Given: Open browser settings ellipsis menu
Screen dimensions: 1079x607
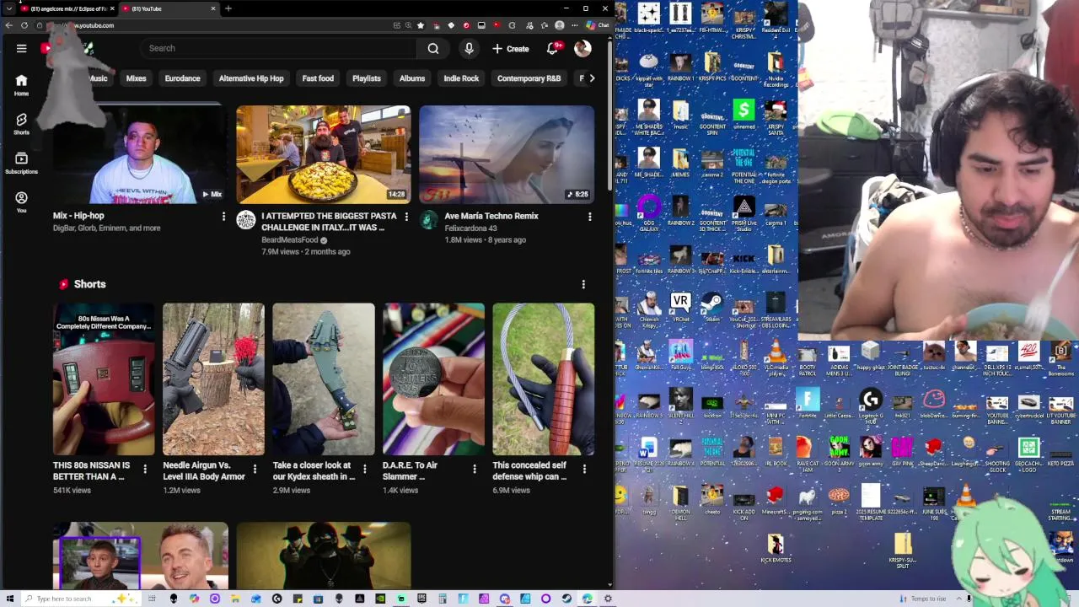Looking at the screenshot, I should [x=575, y=25].
